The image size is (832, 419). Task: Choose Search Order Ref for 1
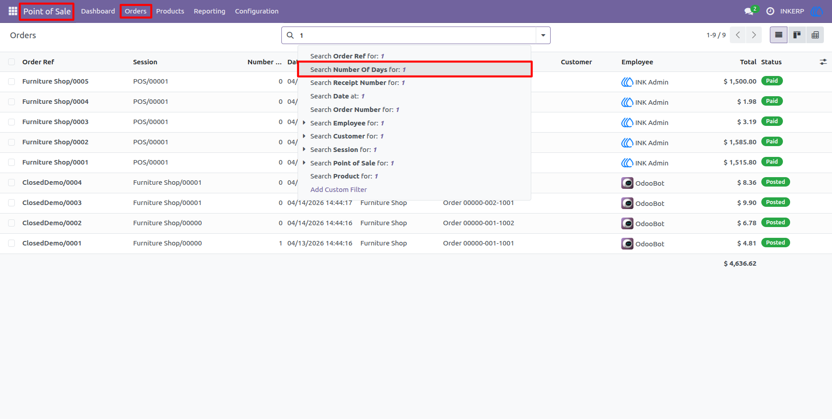click(x=415, y=56)
